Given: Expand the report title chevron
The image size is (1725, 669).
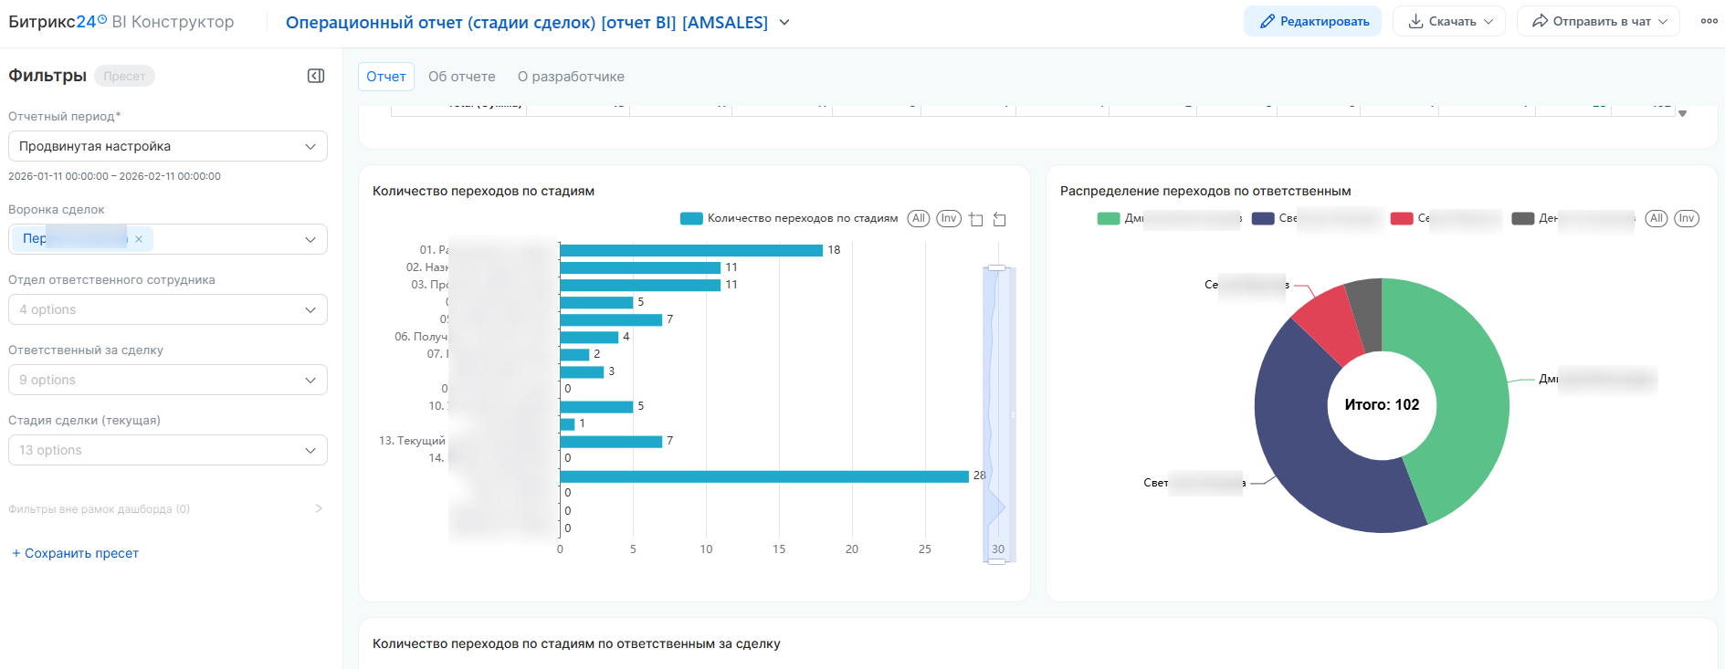Looking at the screenshot, I should pos(784,22).
